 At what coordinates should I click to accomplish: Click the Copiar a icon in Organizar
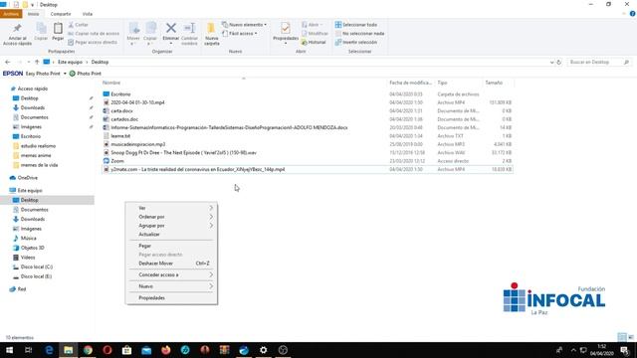pyautogui.click(x=150, y=29)
